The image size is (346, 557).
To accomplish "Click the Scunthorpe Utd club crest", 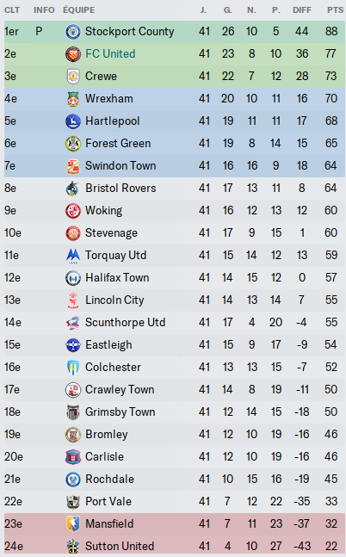I will pos(73,323).
